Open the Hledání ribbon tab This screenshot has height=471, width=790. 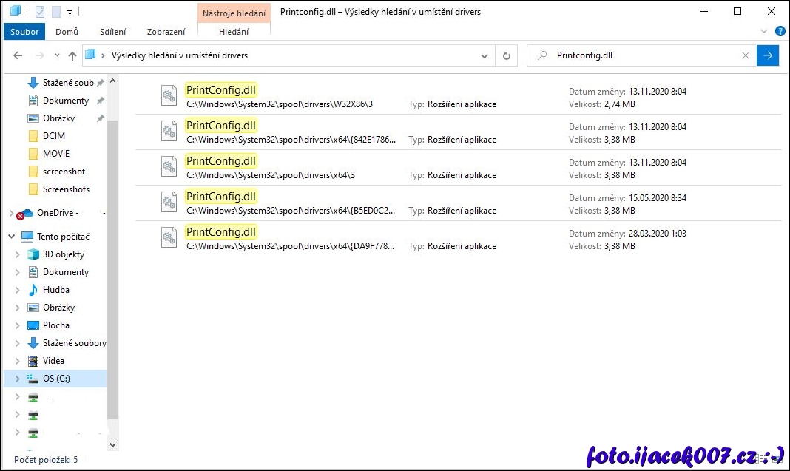[234, 32]
